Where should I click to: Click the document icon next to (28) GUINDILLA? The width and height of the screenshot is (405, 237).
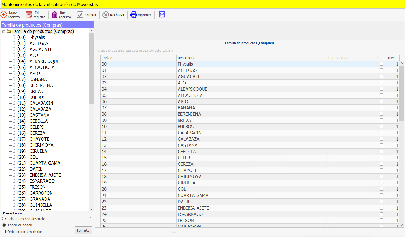[14, 205]
